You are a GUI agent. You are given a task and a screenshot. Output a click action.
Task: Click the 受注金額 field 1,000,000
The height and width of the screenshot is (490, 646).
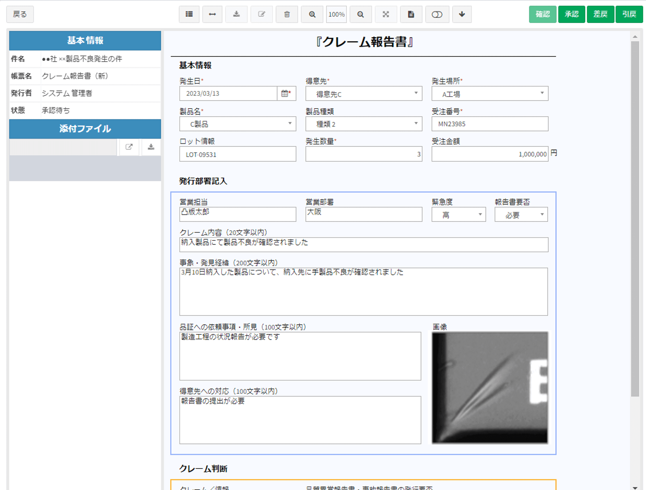(490, 154)
